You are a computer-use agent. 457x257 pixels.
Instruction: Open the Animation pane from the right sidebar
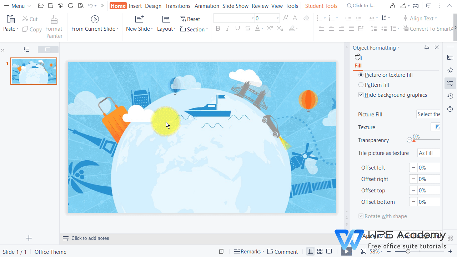450,70
